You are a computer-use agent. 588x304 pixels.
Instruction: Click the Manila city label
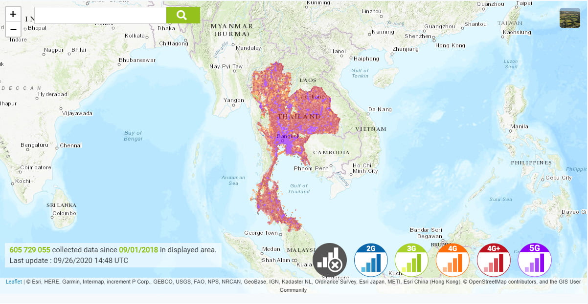click(x=519, y=126)
